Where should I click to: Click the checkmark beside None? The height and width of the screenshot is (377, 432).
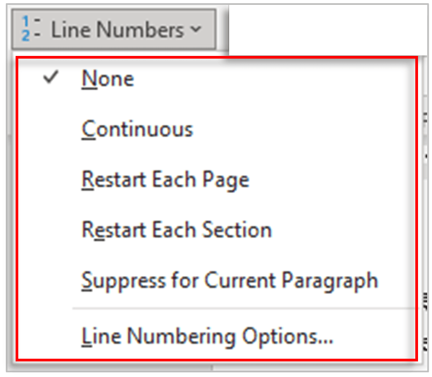click(x=49, y=78)
